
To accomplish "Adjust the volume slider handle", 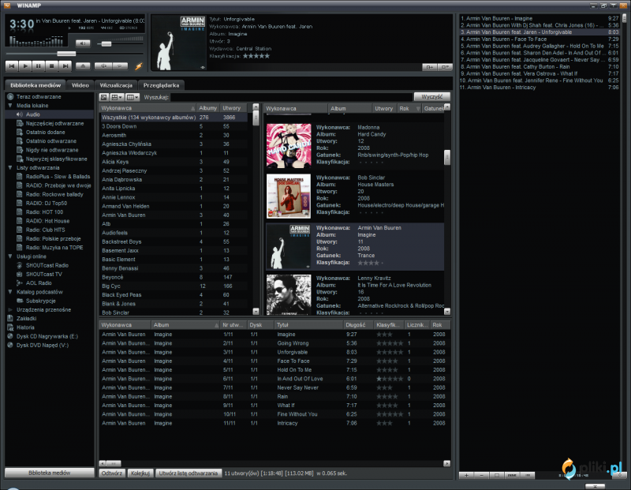I will click(x=106, y=43).
